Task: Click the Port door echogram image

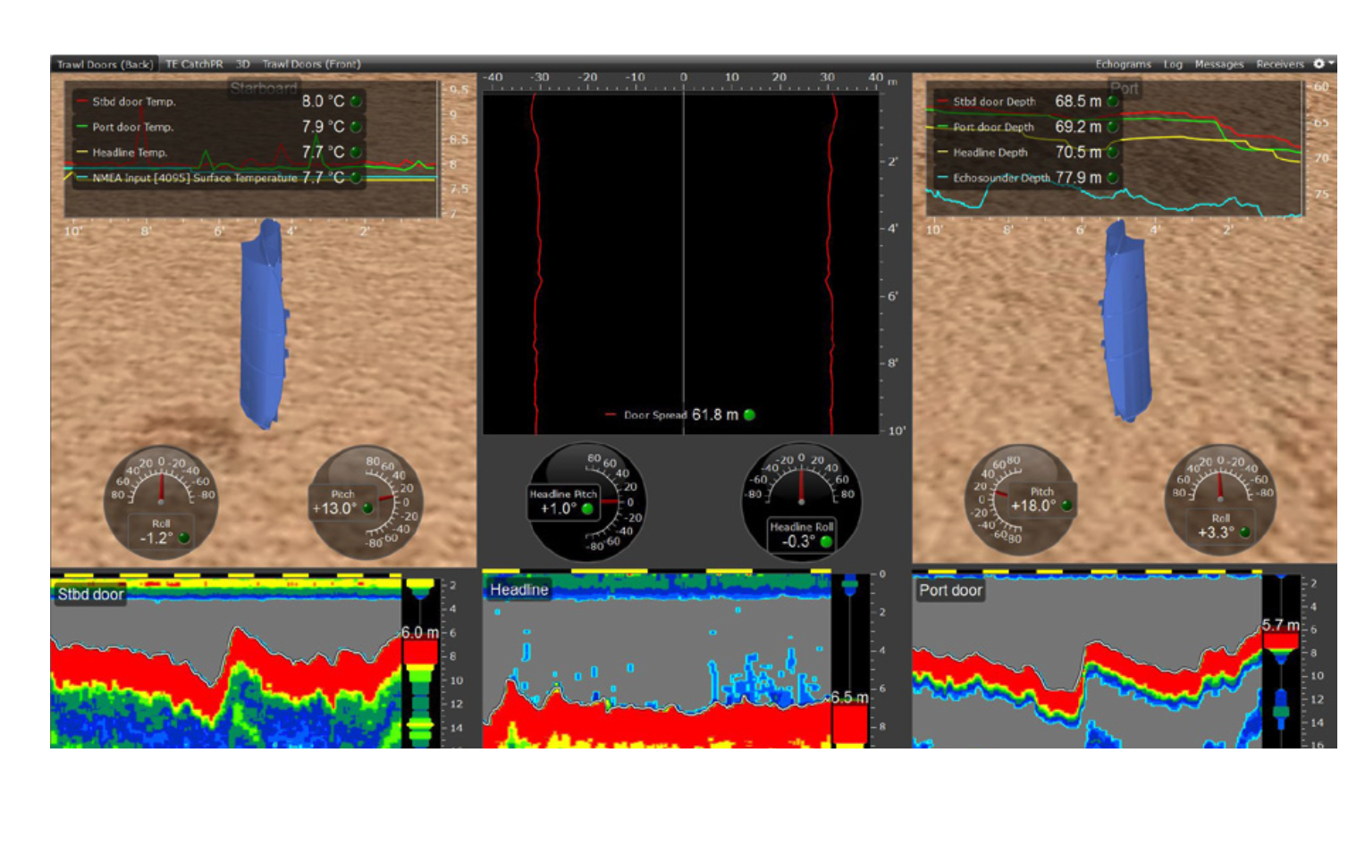Action: click(1087, 661)
